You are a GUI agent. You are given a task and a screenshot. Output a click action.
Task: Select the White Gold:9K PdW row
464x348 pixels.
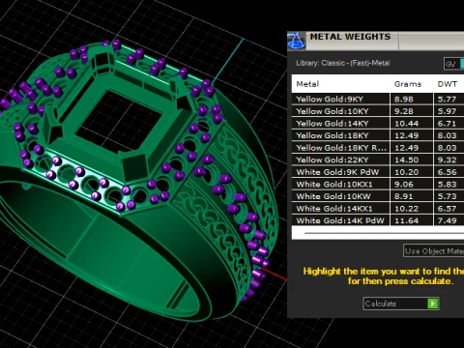coord(378,172)
